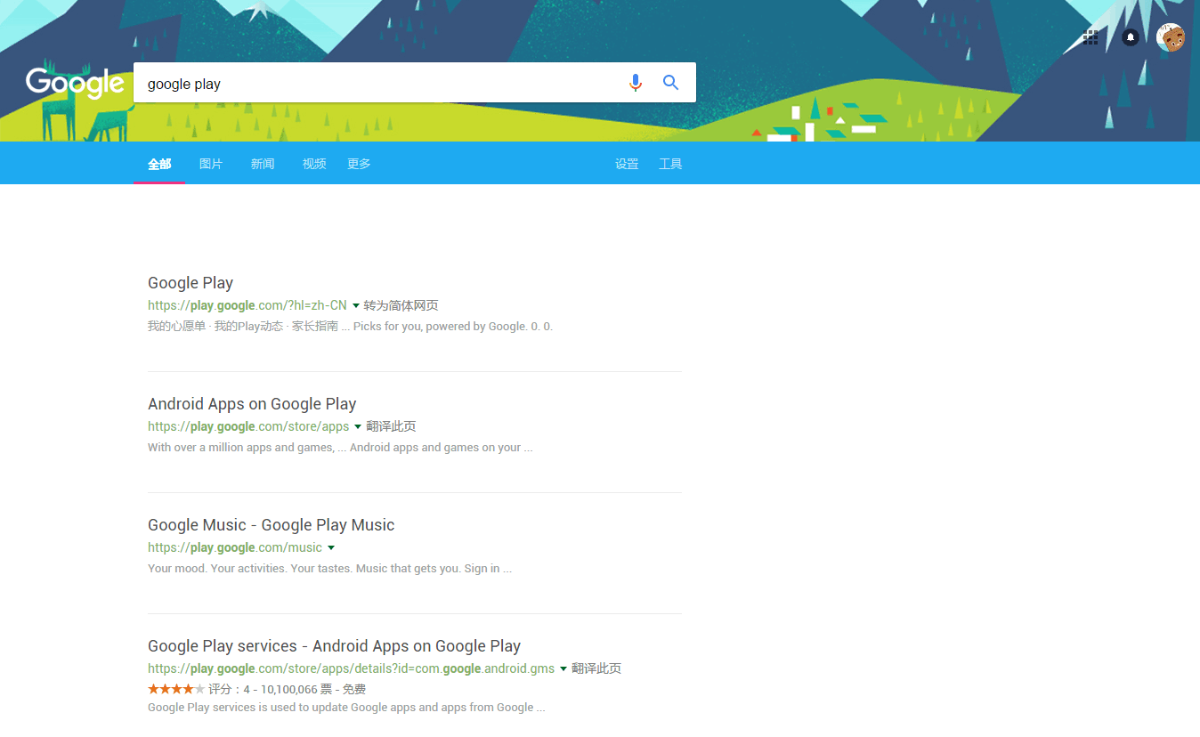Switch to the 图片 tab
This screenshot has width=1200, height=737.
tap(211, 164)
